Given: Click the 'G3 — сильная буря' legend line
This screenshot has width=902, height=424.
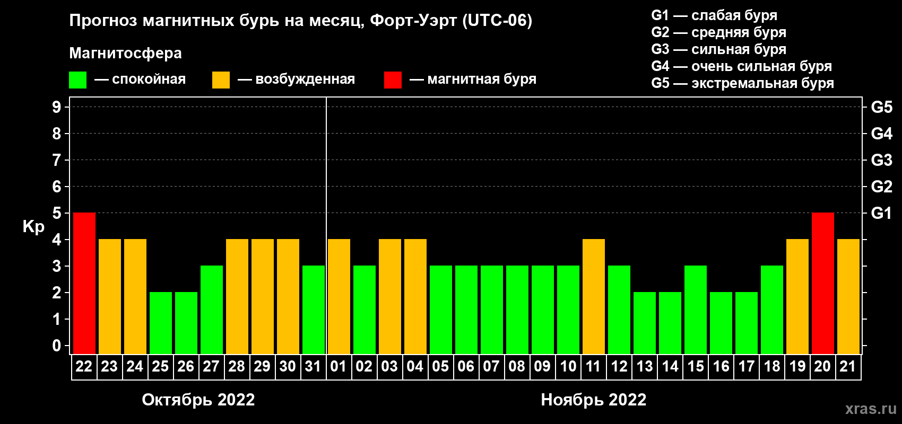Looking at the screenshot, I should coord(719,49).
